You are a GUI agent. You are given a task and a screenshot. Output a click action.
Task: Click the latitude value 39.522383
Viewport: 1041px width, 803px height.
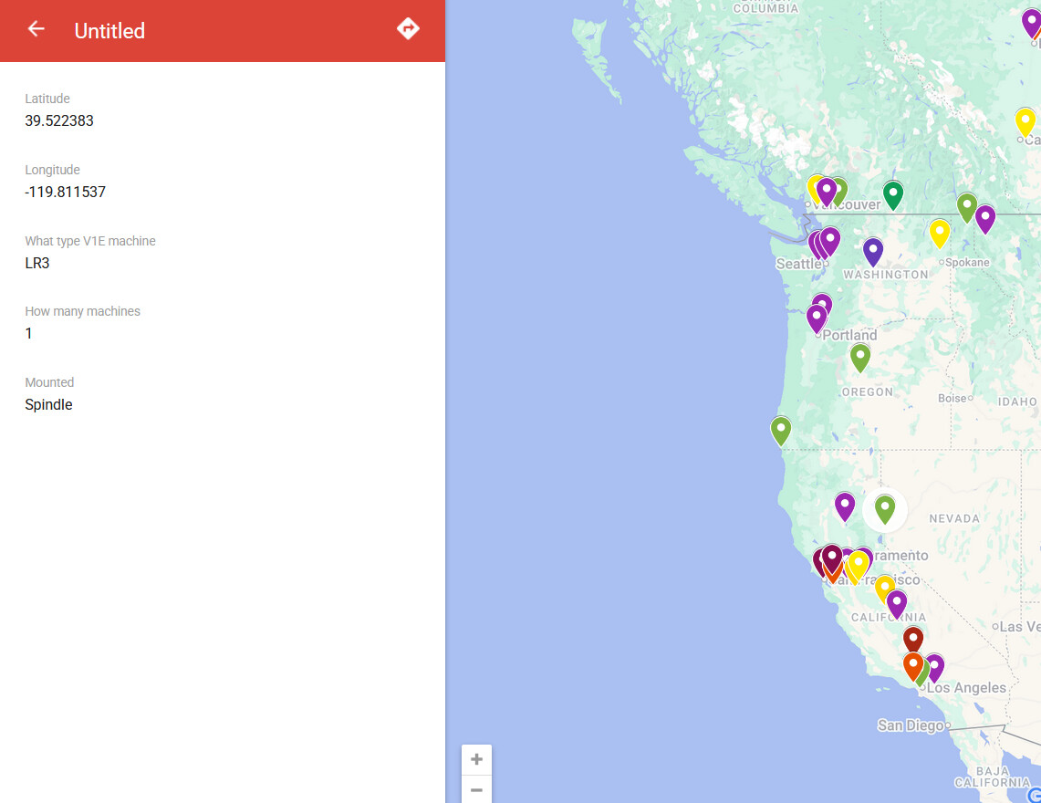point(59,120)
